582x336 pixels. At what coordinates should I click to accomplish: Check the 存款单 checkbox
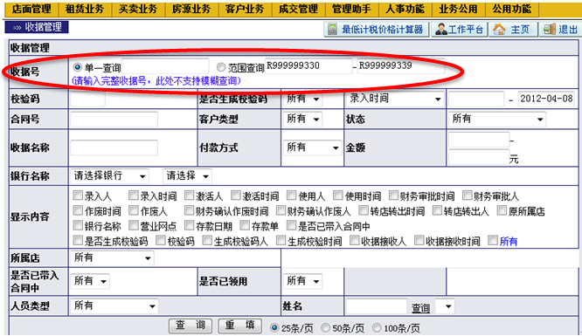coord(245,225)
